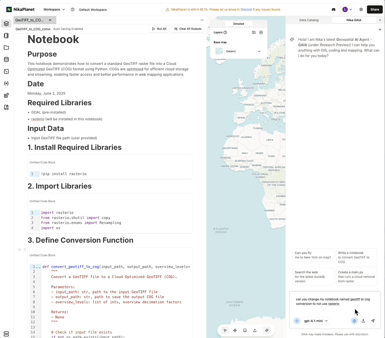
Task: Open the Discord icon in top bar
Action: 334,9
